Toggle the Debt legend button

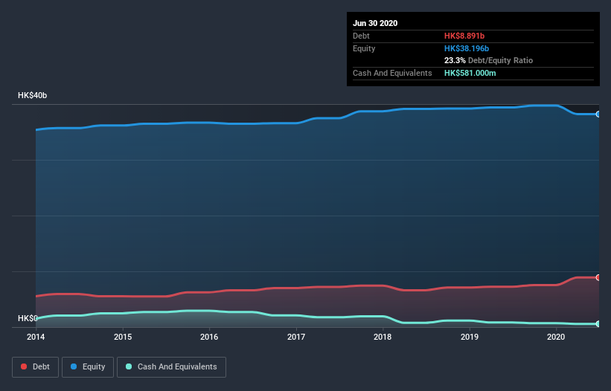coord(36,367)
